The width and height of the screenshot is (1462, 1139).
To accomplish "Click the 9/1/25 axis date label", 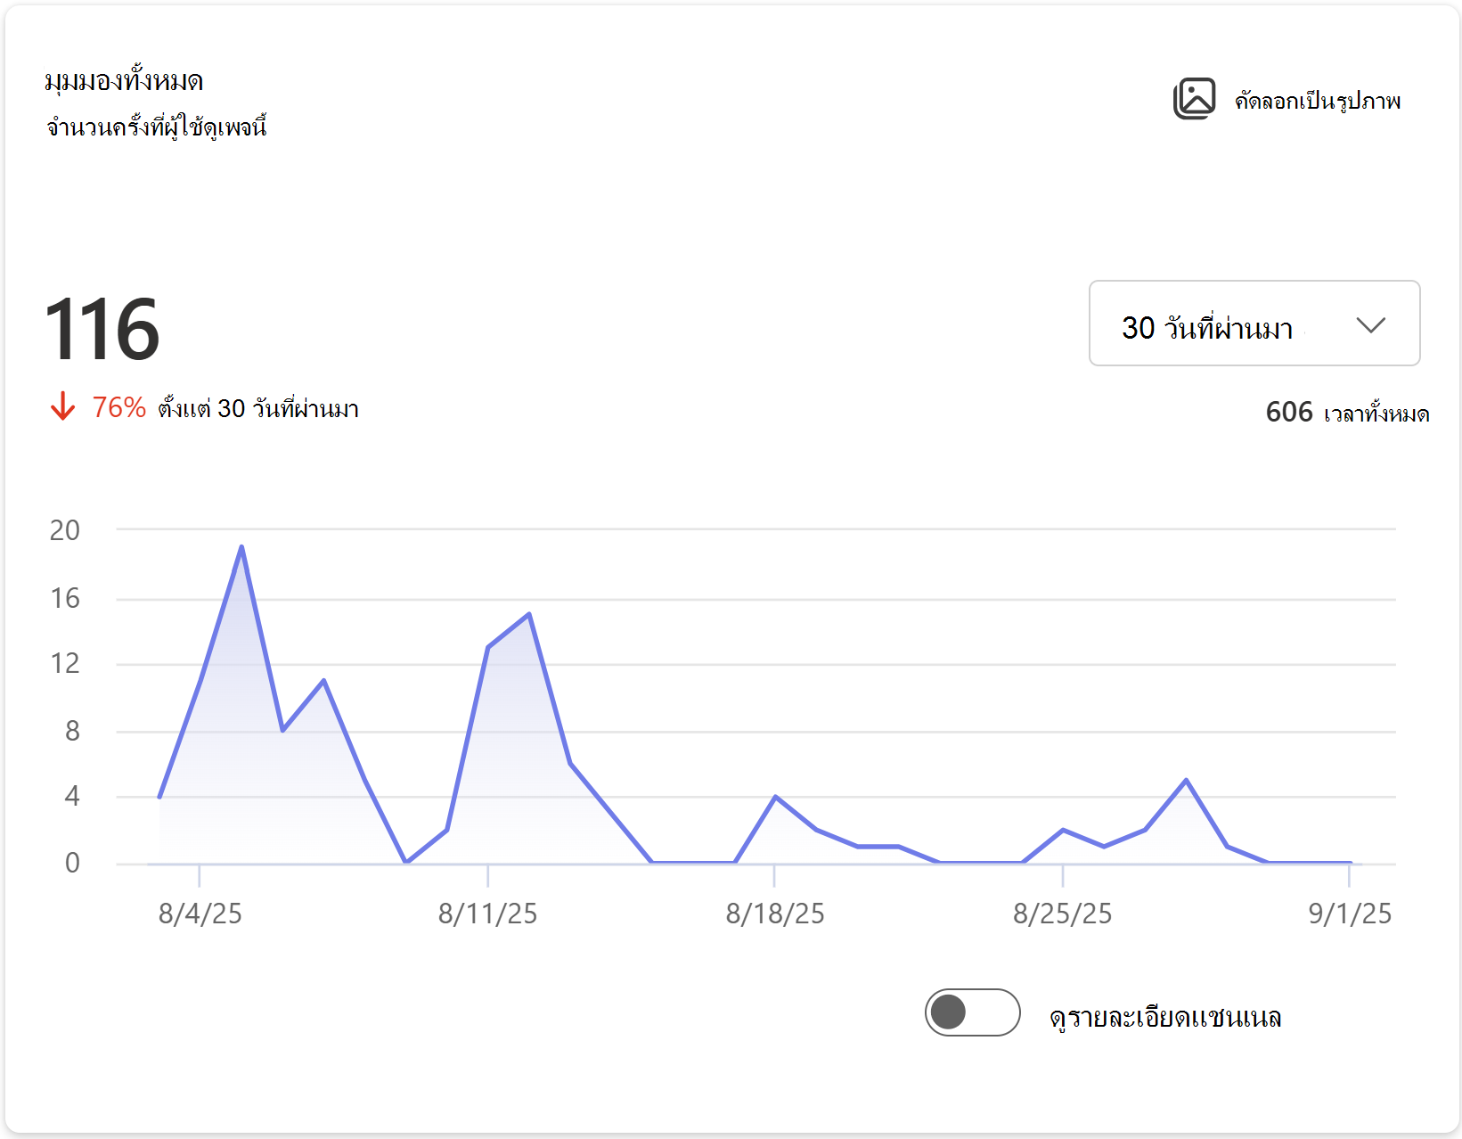I will coord(1350,914).
